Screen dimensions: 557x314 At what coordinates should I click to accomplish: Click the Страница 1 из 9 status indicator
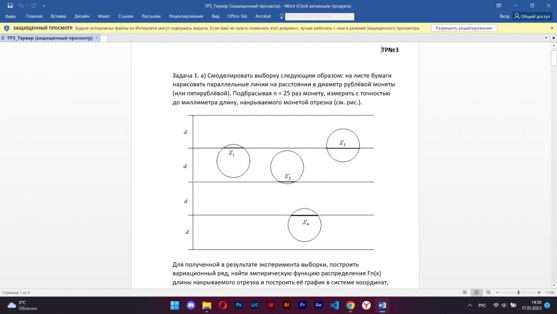pyautogui.click(x=16, y=293)
